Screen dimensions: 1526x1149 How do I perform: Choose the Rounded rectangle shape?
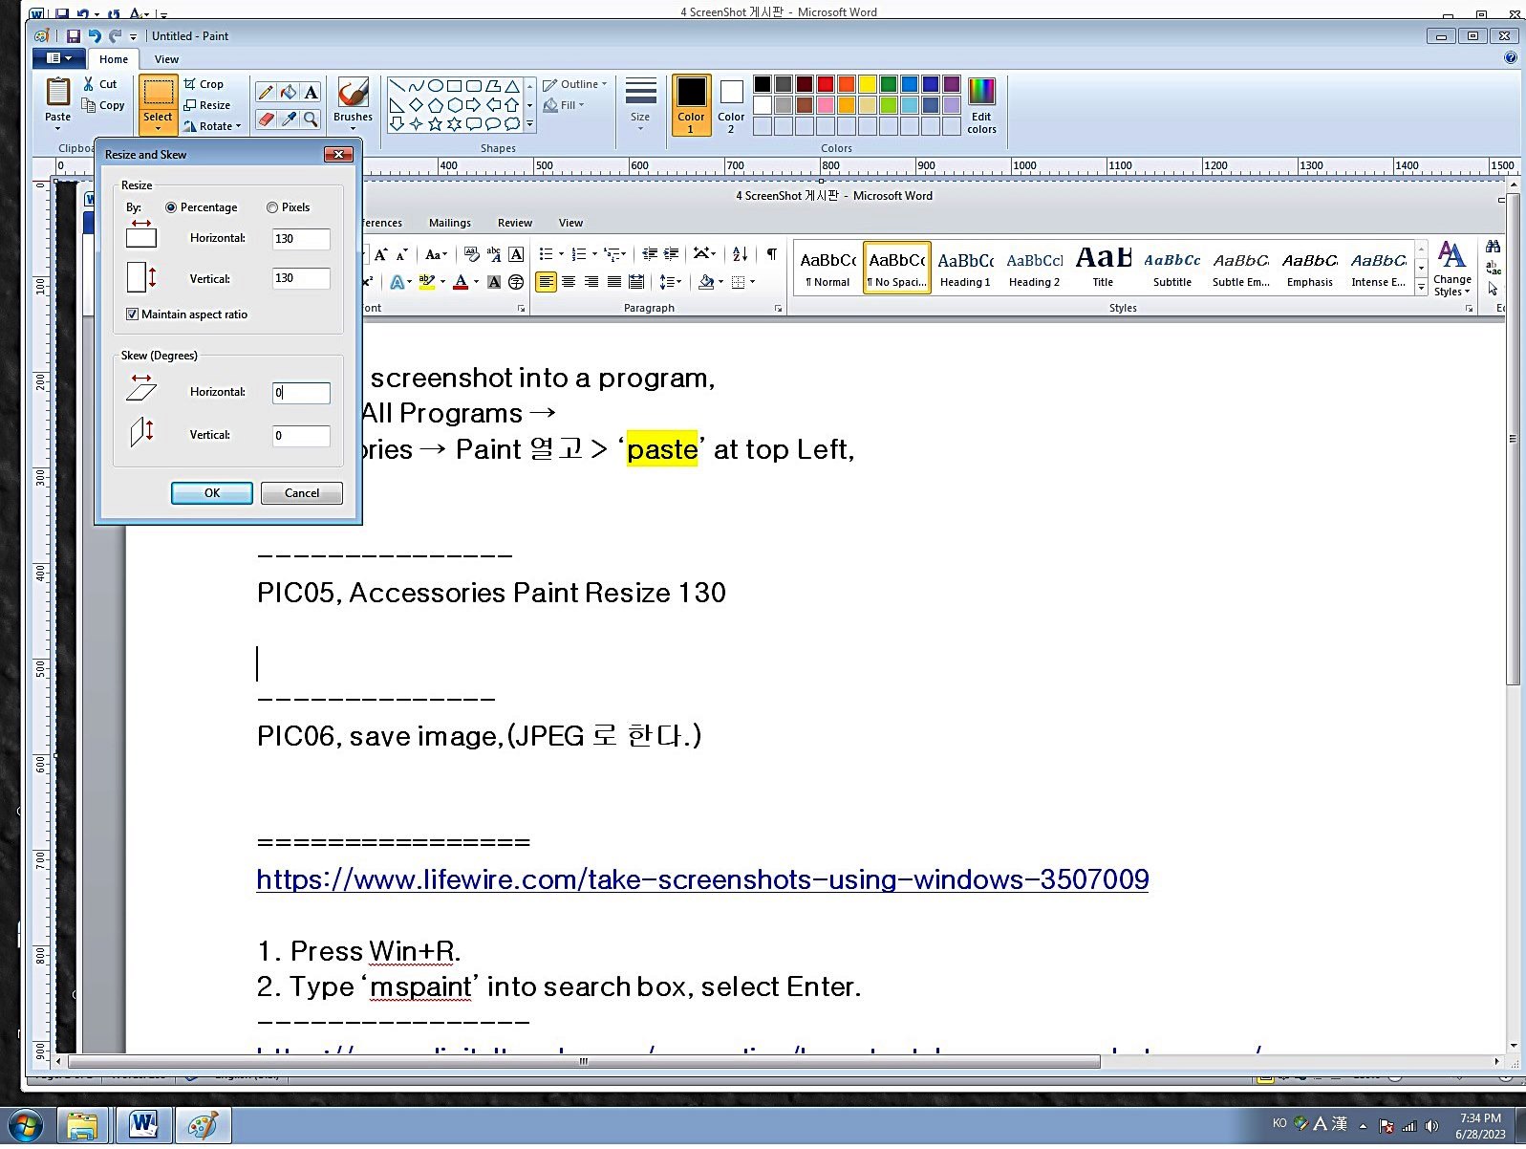[473, 86]
